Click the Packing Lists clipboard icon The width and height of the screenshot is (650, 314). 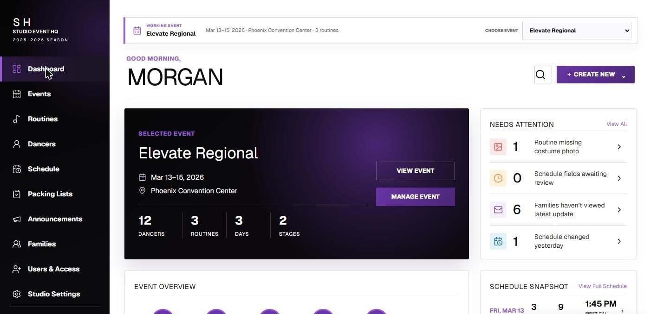point(17,194)
